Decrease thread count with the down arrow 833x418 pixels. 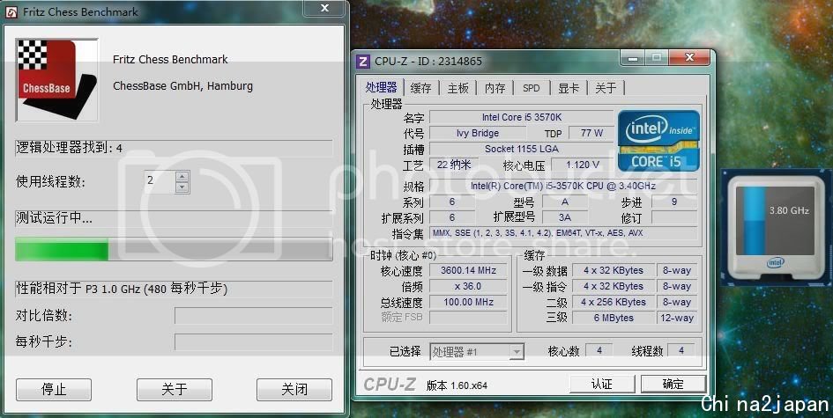182,187
